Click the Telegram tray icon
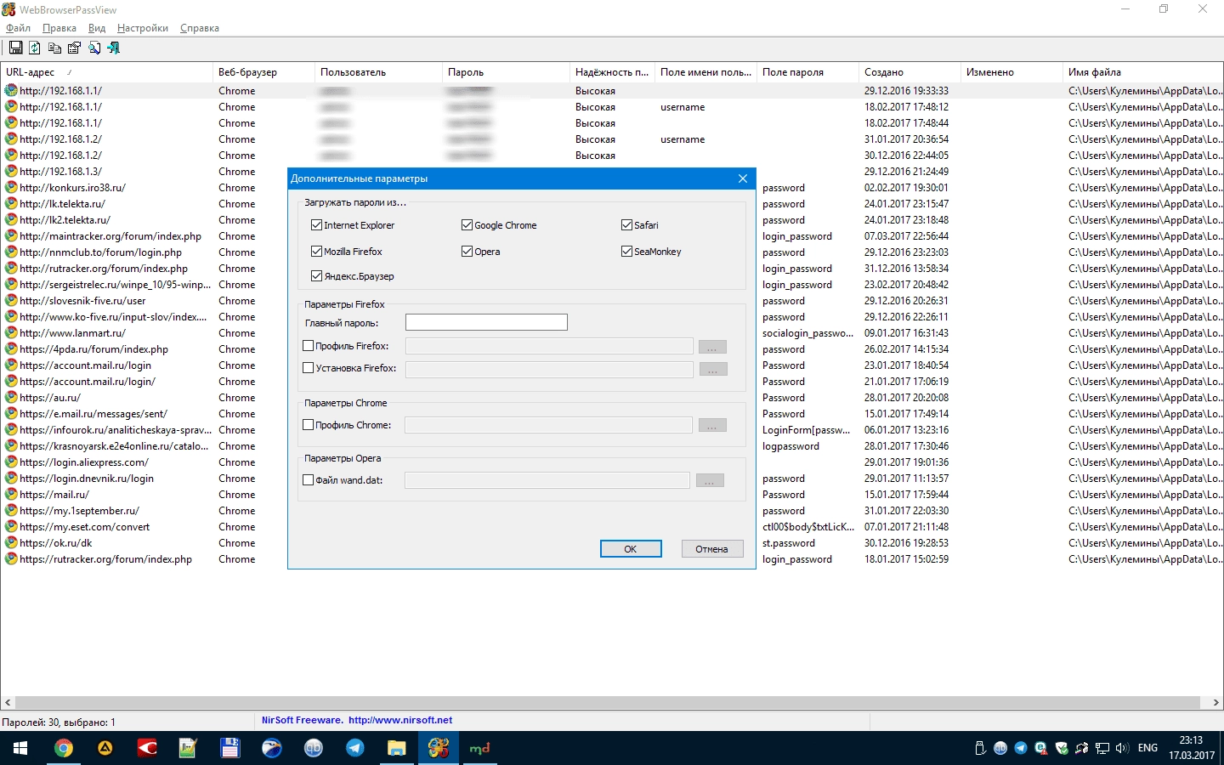 pyautogui.click(x=1021, y=748)
